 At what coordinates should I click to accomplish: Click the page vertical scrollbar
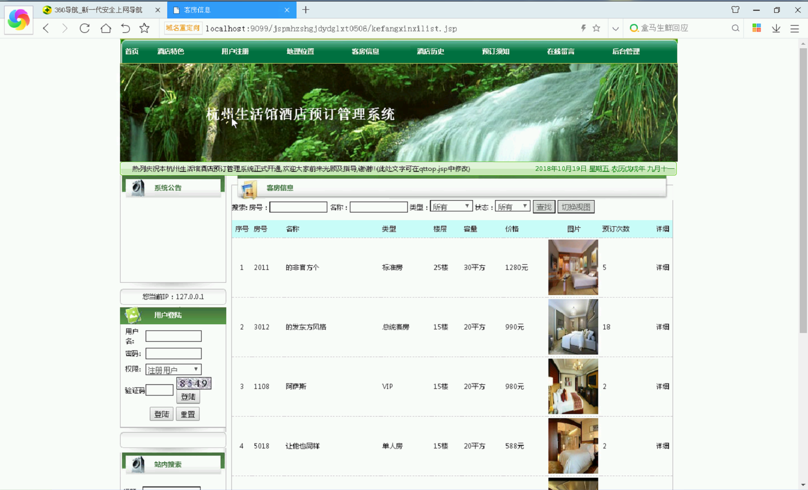tap(803, 191)
